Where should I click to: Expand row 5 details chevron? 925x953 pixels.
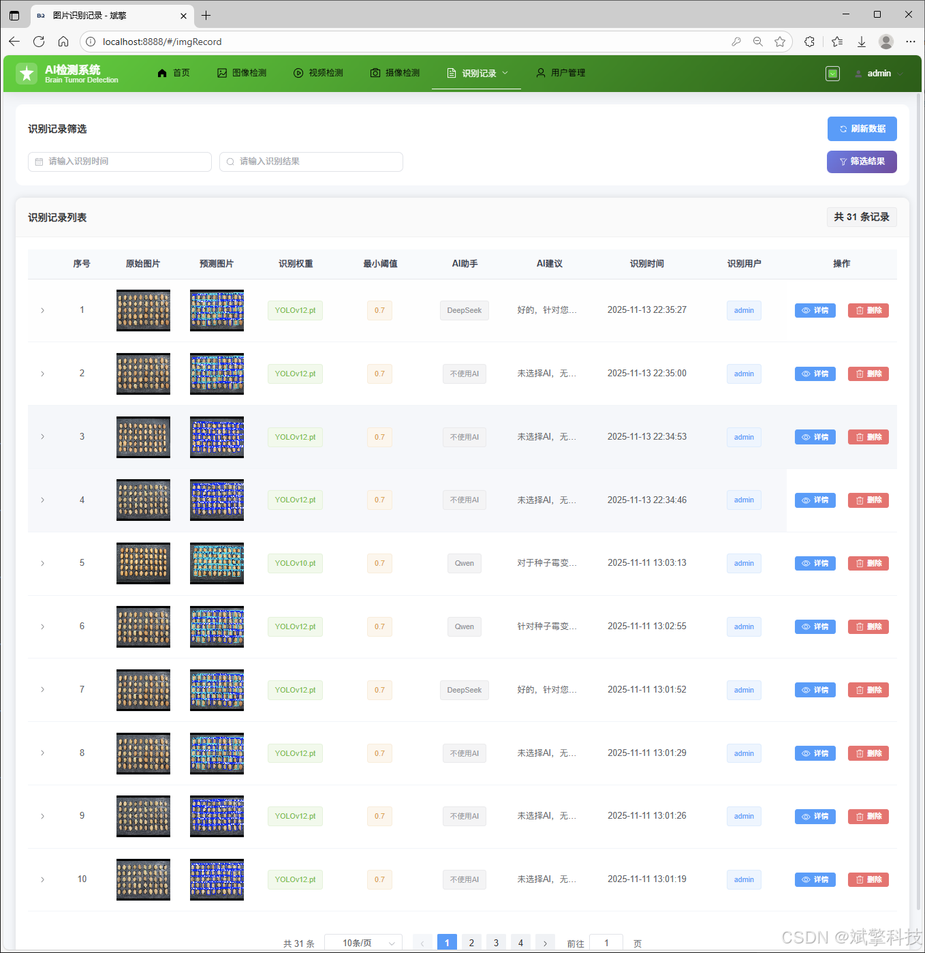pos(42,563)
